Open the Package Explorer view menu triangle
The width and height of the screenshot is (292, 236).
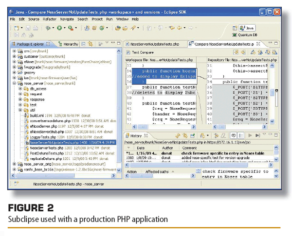(x=107, y=43)
